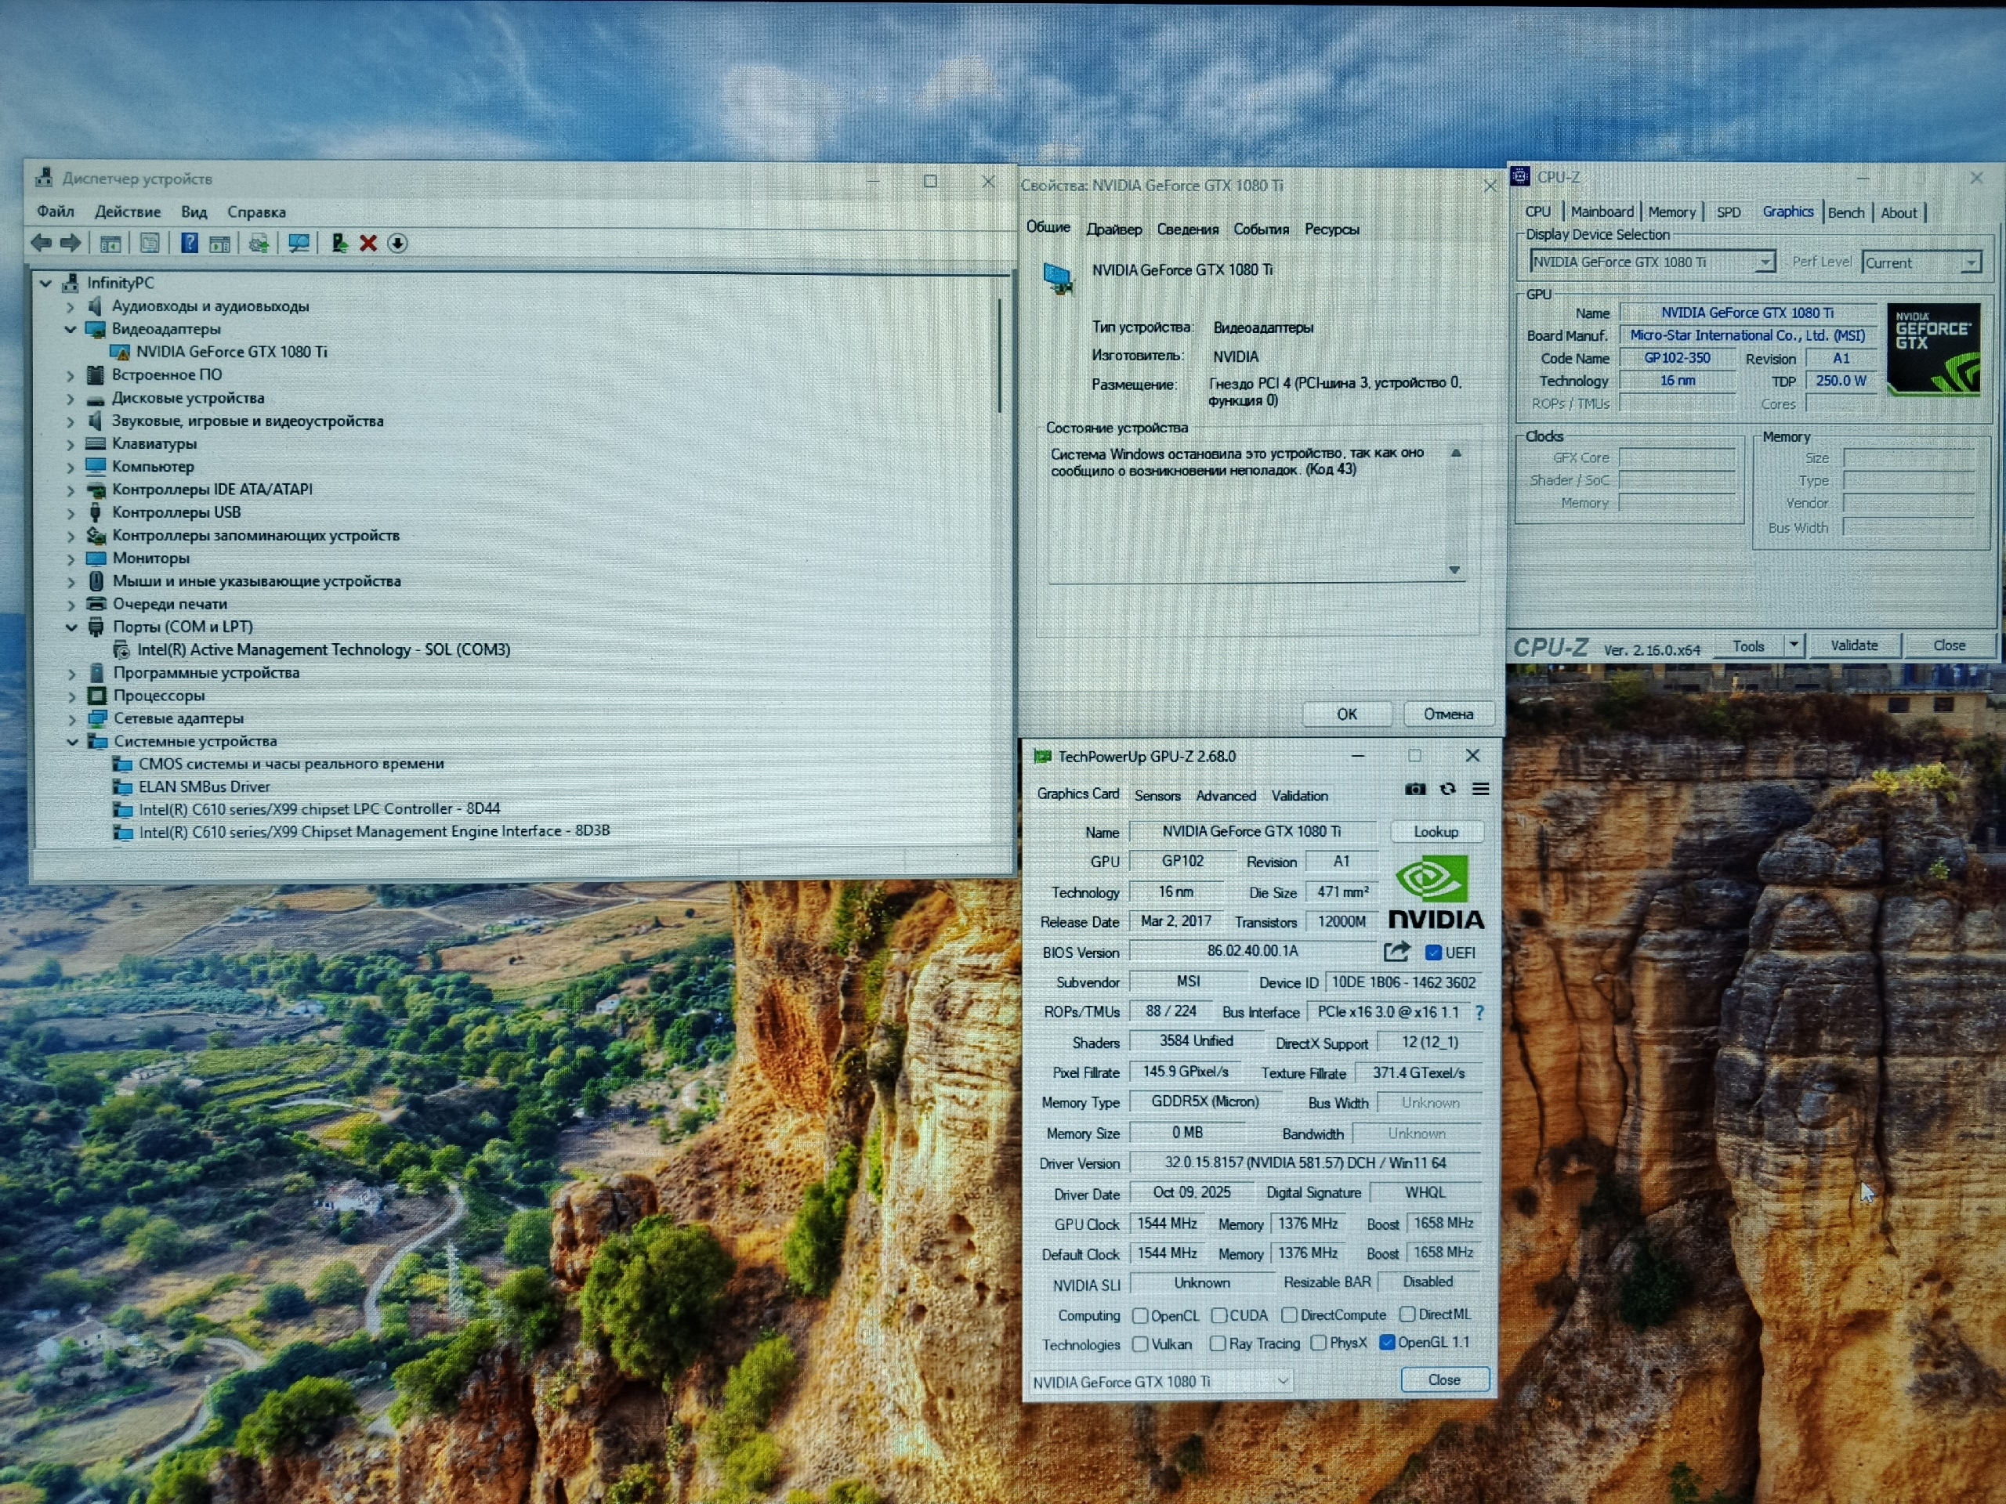This screenshot has height=1504, width=2006.
Task: Collapse the Видеоадаптеры tree node
Action: click(71, 329)
